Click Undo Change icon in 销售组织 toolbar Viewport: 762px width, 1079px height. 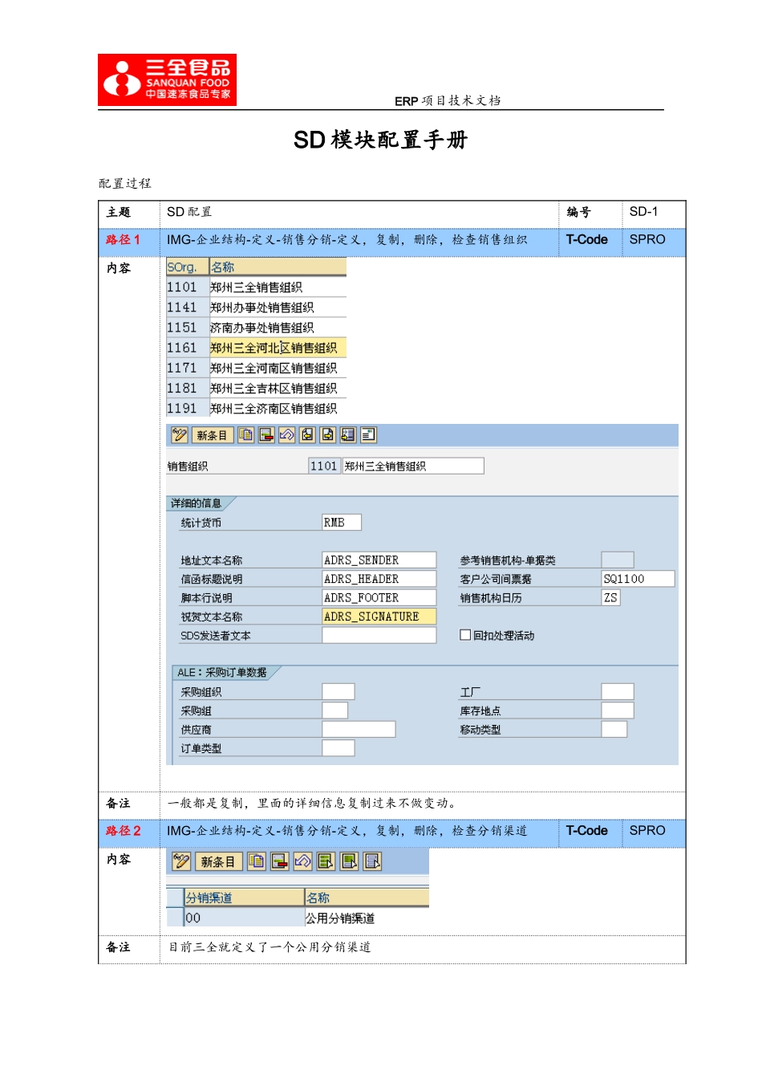pos(287,435)
